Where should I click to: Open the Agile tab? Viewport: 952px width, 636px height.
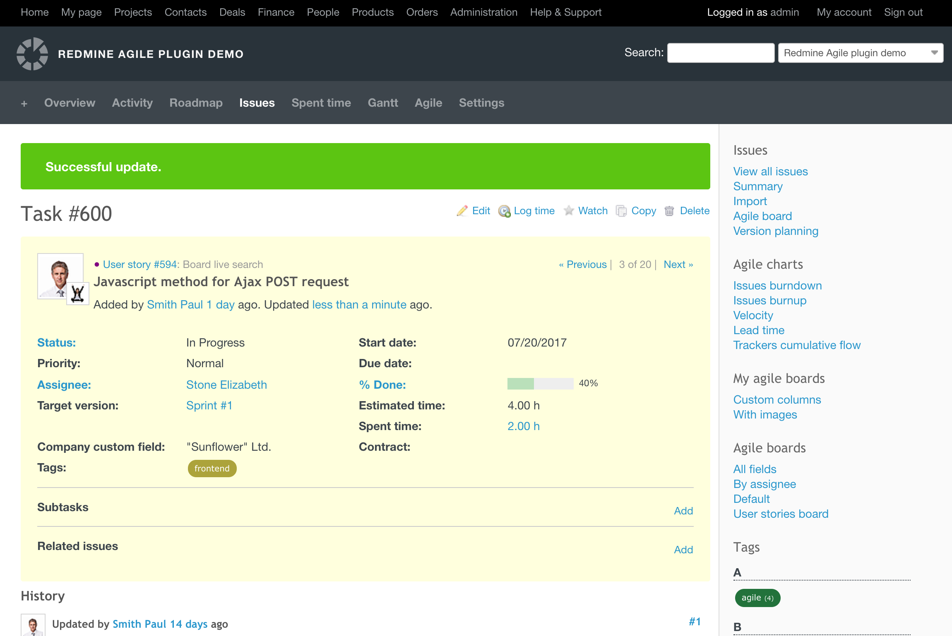tap(428, 103)
